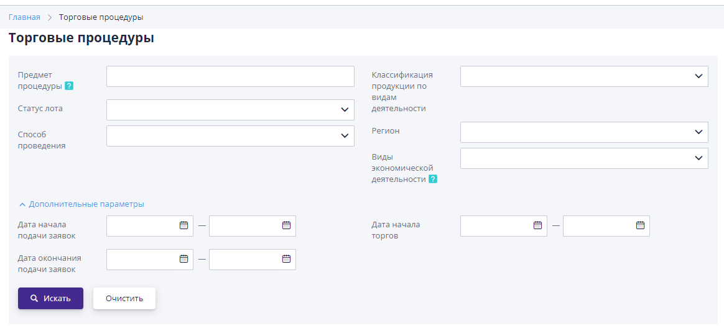The height and width of the screenshot is (326, 724).
Task: Click help icon next to Предмет процедуры
Action: click(69, 86)
